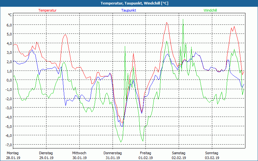This screenshot has height=161, width=258.
Task: Click the 31.01.19 date label
Action: click(113, 158)
